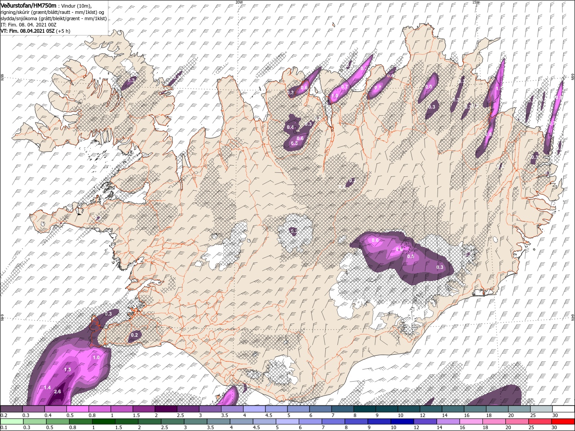This screenshot has width=575, height=431.
Task: Click the 'rigning/skúrir' legend description line
Action: coord(53,12)
